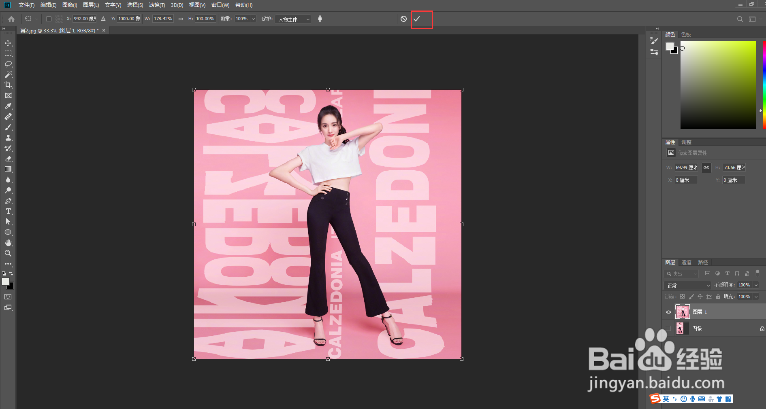Select the Lasso tool
766x409 pixels.
[x=8, y=64]
